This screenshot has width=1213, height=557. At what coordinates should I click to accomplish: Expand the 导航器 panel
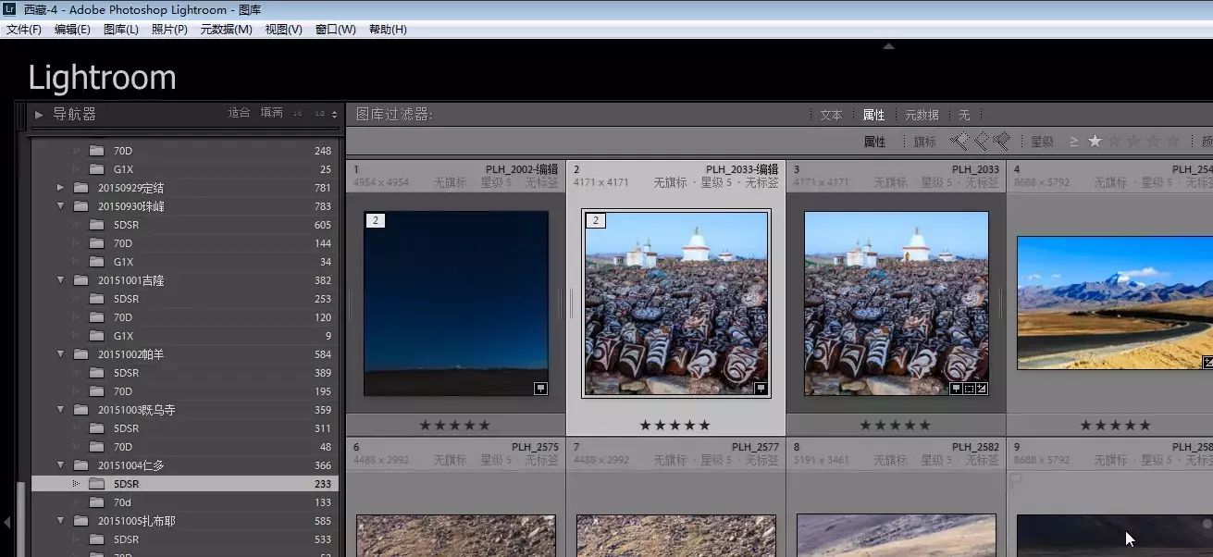tap(39, 115)
